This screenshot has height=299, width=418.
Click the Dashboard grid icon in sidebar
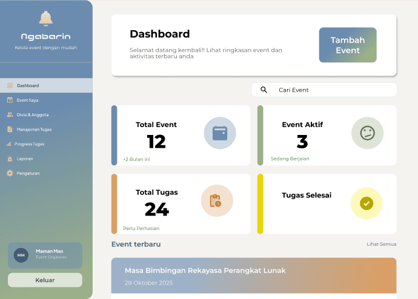point(10,85)
